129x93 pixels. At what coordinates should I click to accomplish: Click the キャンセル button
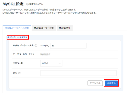coord(95,83)
